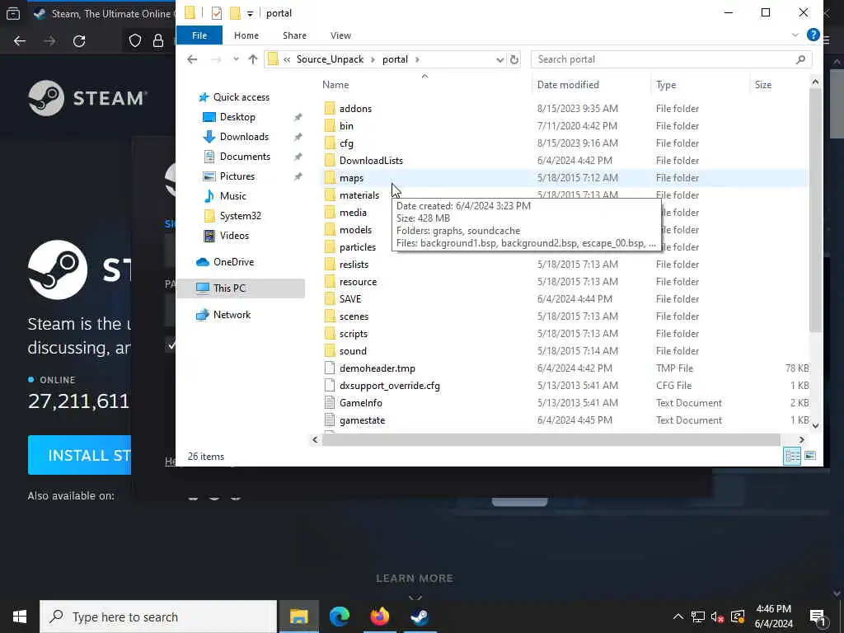Select the demoheader.tmp file icon
The image size is (844, 633).
(x=330, y=368)
